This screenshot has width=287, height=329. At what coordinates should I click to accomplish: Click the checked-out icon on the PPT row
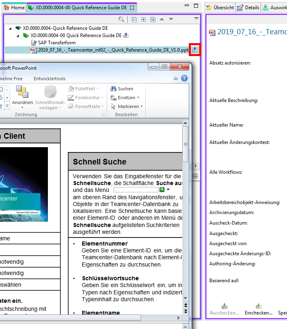point(195,50)
